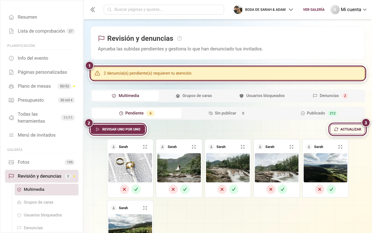Open Info del evento in the sidebar
372x233 pixels.
tap(42, 58)
